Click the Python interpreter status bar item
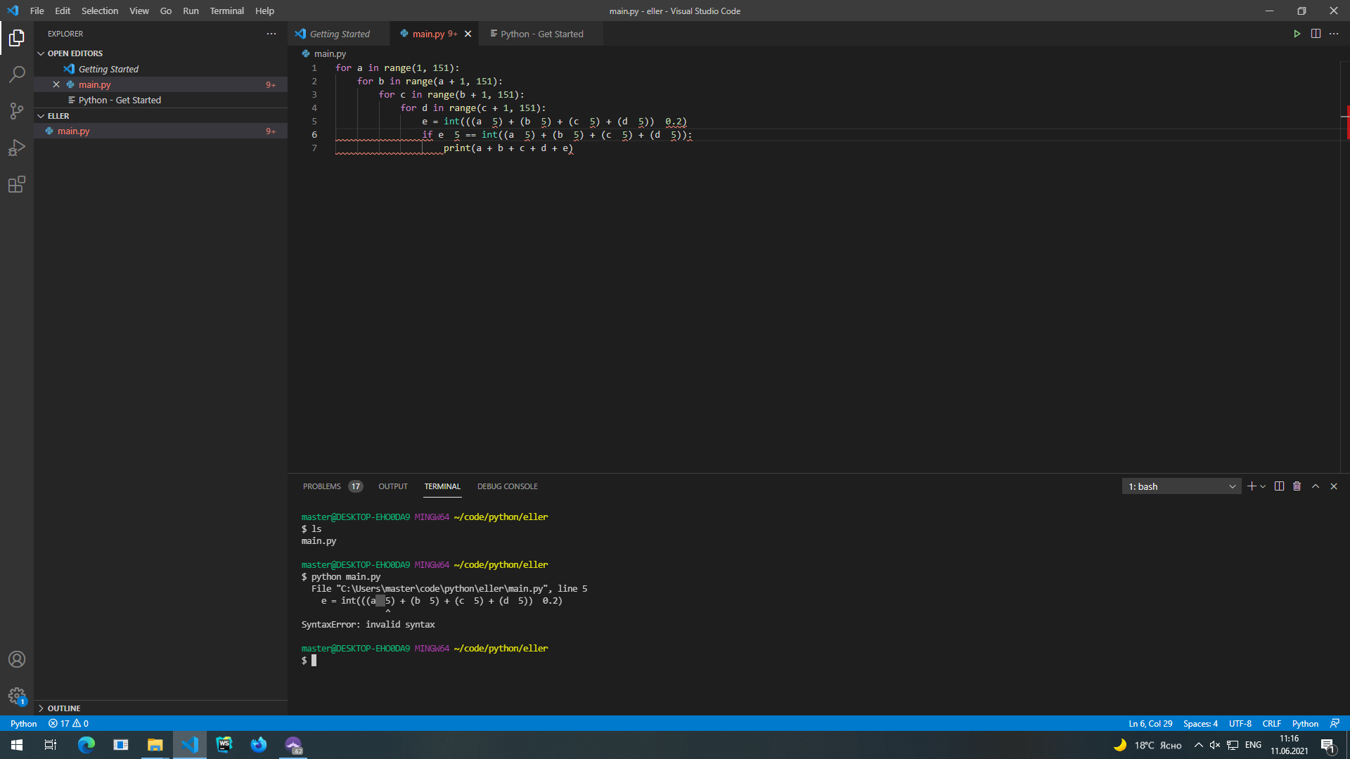Screen dimensions: 1350x759 click(x=23, y=723)
